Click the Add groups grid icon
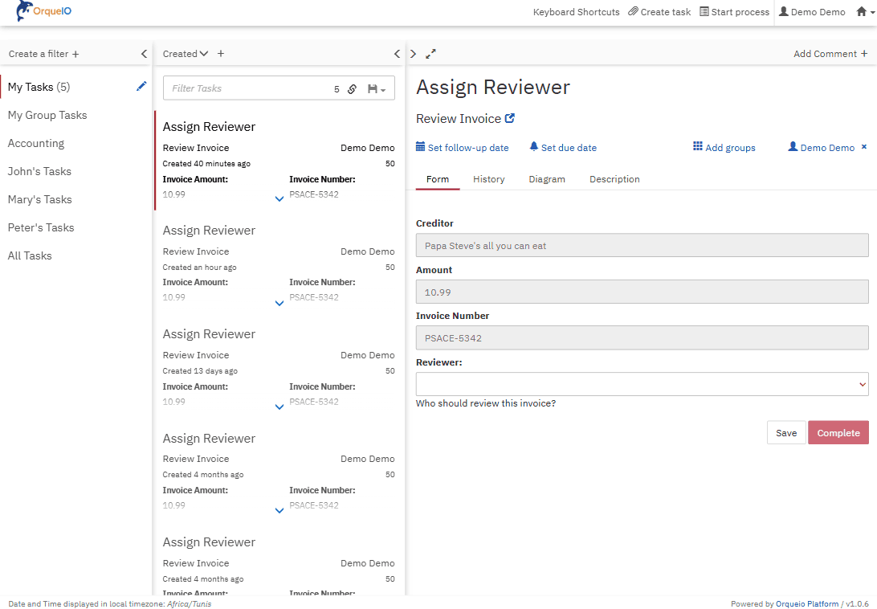The image size is (877, 609). (697, 146)
